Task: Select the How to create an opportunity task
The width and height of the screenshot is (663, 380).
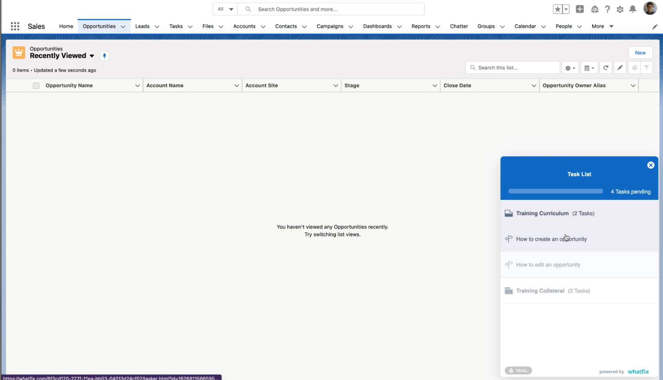Action: click(551, 239)
